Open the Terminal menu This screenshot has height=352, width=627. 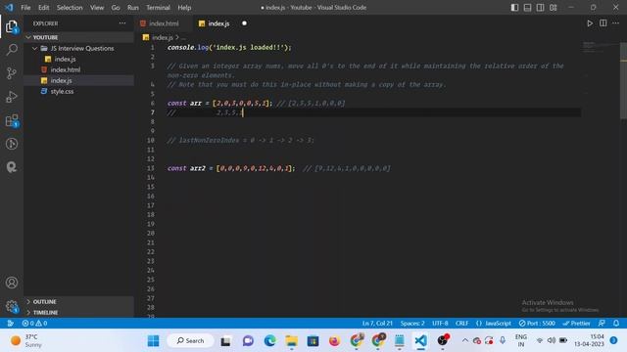pos(158,8)
